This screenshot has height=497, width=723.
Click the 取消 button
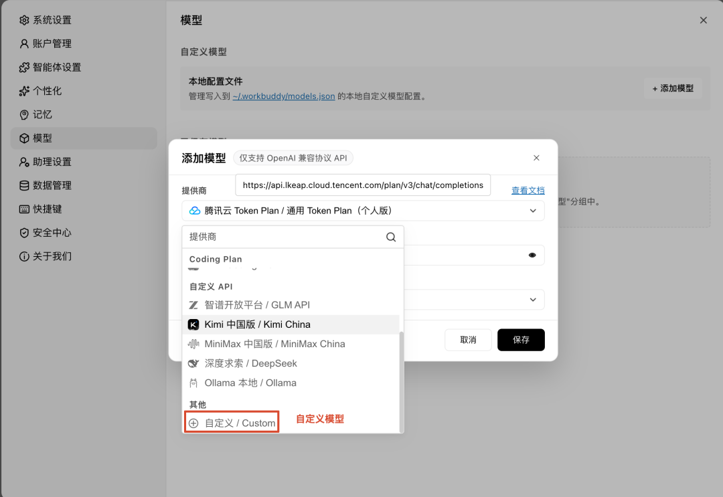[x=468, y=340]
